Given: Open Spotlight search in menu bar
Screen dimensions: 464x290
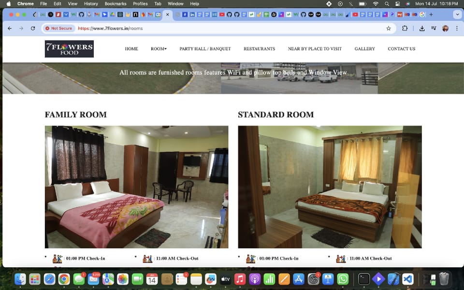Looking at the screenshot, I should pyautogui.click(x=387, y=4).
